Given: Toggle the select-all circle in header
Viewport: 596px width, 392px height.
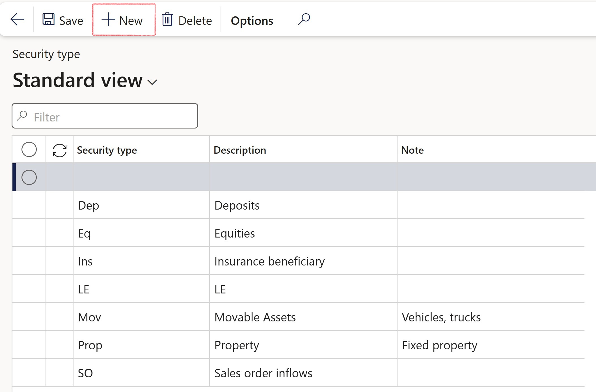Looking at the screenshot, I should [29, 149].
